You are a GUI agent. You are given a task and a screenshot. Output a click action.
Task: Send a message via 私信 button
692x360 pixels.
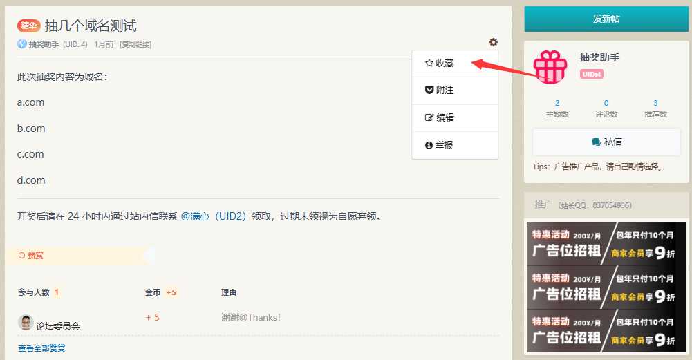(x=606, y=142)
